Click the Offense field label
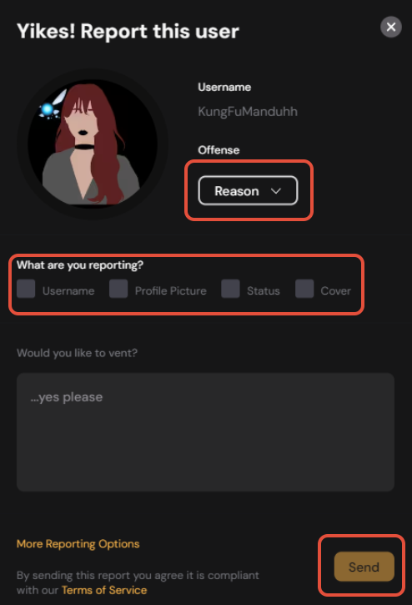Image resolution: width=412 pixels, height=605 pixels. 219,150
